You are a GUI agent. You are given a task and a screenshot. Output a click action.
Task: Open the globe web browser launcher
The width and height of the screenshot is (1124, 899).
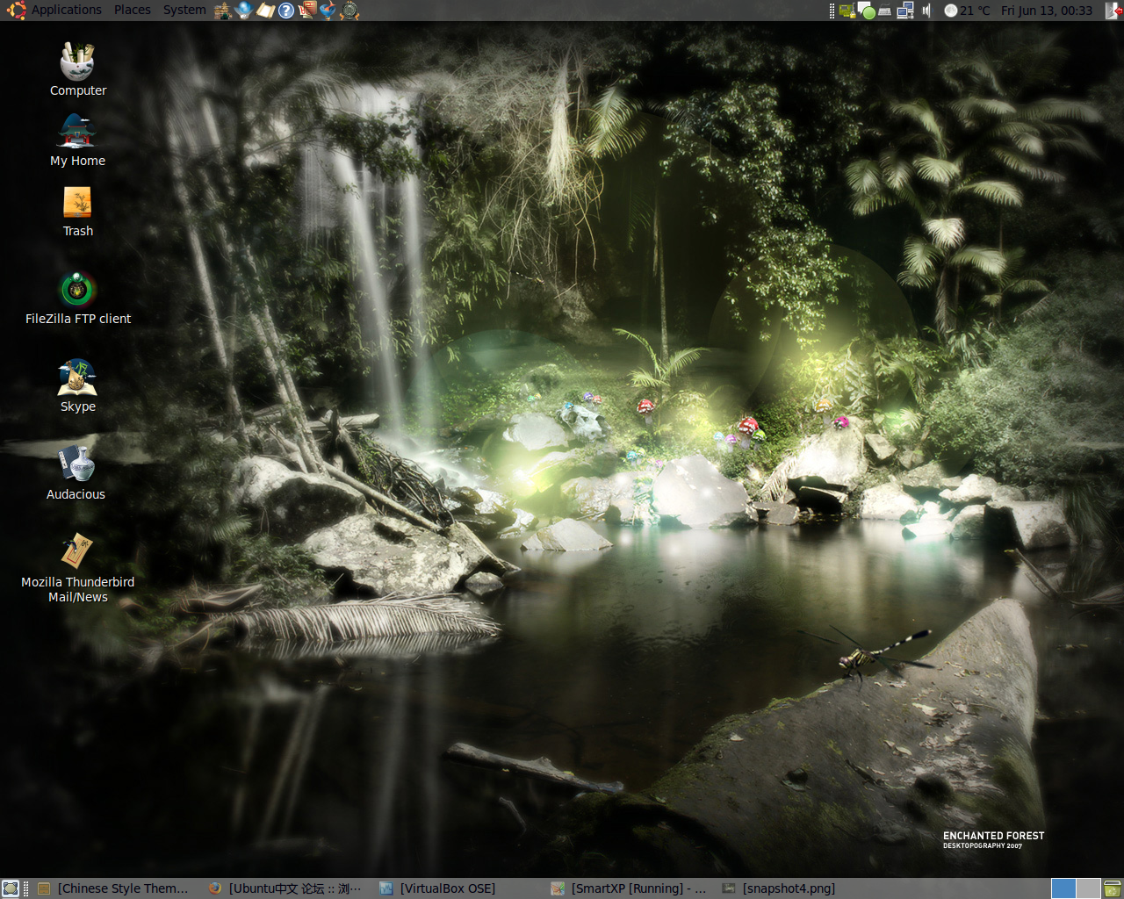point(243,11)
